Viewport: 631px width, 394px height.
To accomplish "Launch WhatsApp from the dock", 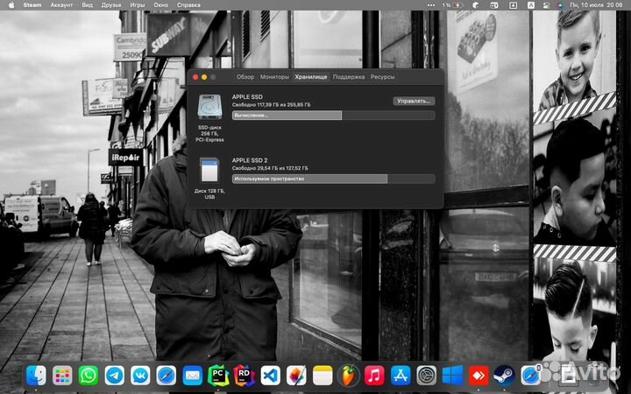I will click(89, 376).
